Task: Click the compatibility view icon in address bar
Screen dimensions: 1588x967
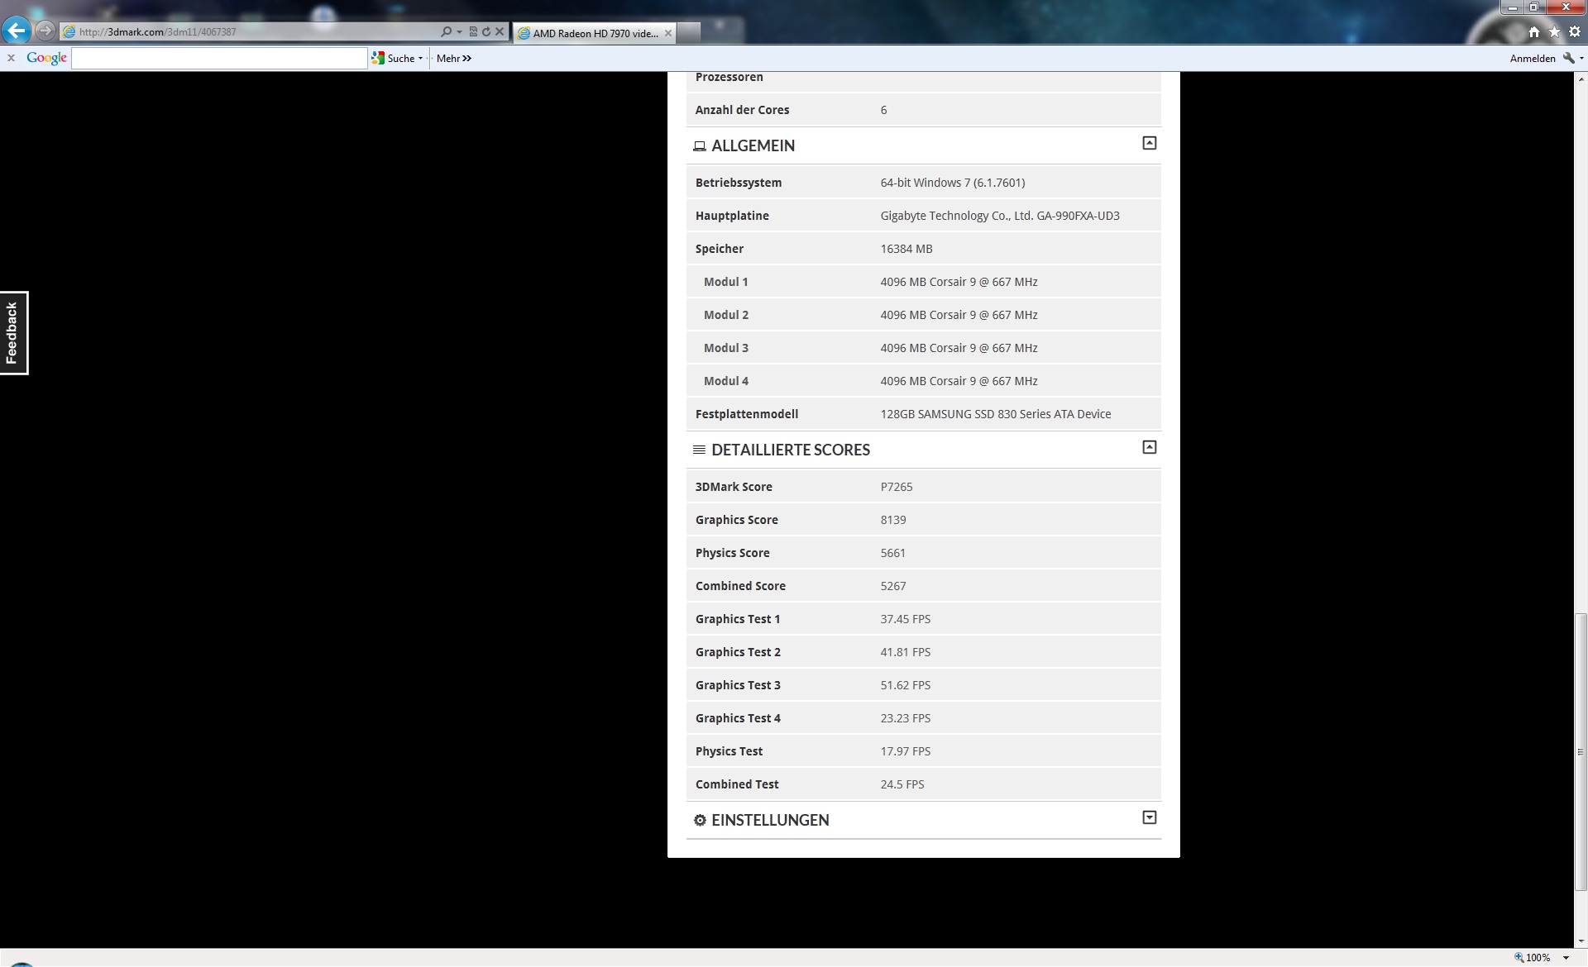Action: point(473,32)
